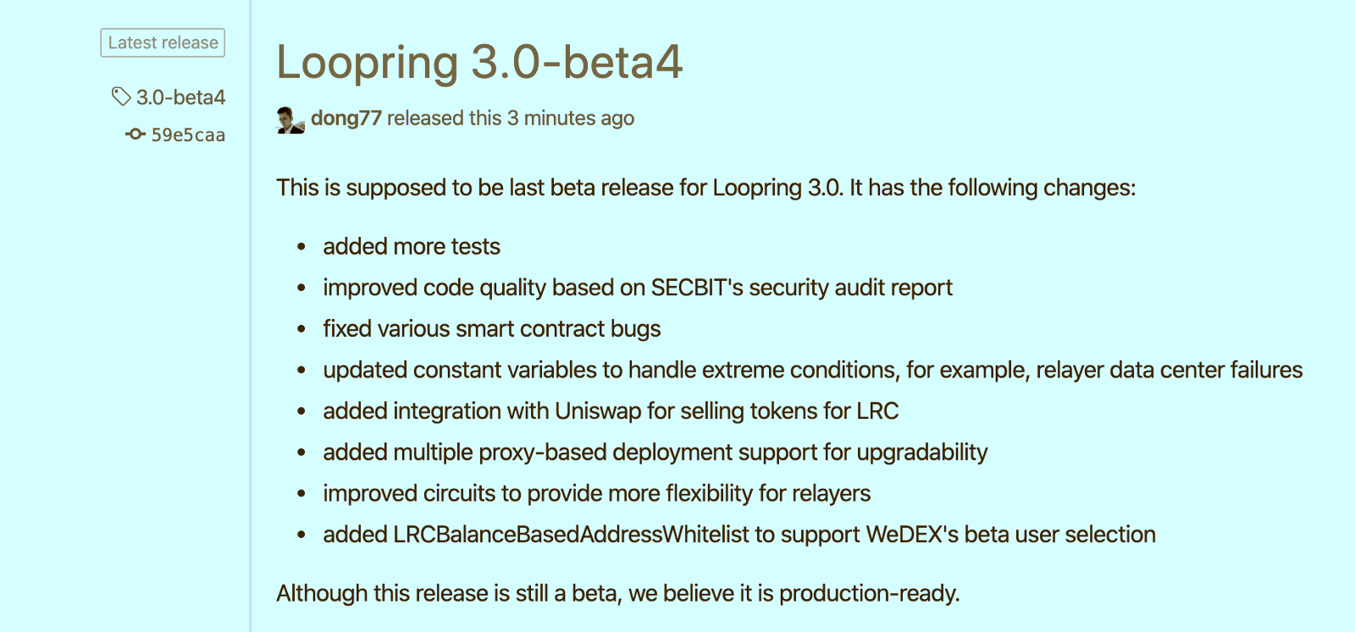Click the tag icon beside 3.0-beta4

(121, 96)
